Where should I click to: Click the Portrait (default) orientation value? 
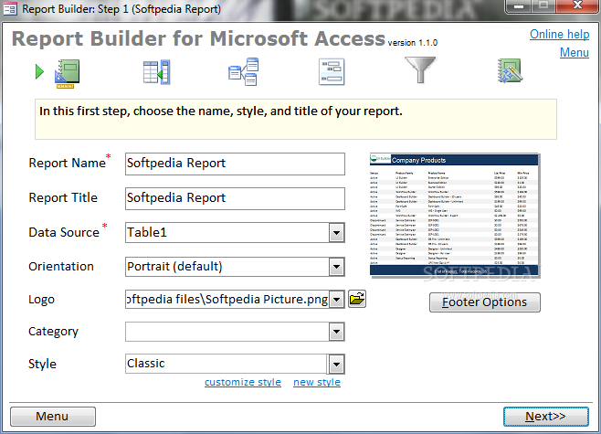point(174,267)
